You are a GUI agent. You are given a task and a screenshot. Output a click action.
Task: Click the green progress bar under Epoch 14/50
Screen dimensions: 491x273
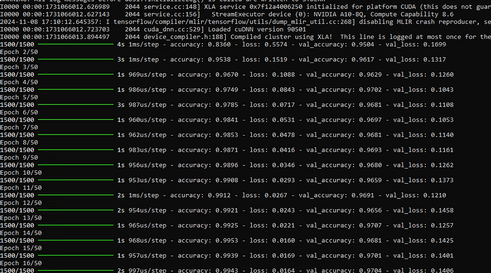click(76, 240)
